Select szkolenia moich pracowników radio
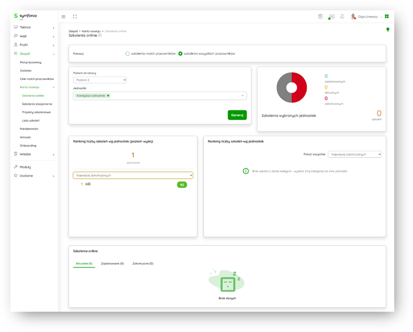 tap(127, 53)
